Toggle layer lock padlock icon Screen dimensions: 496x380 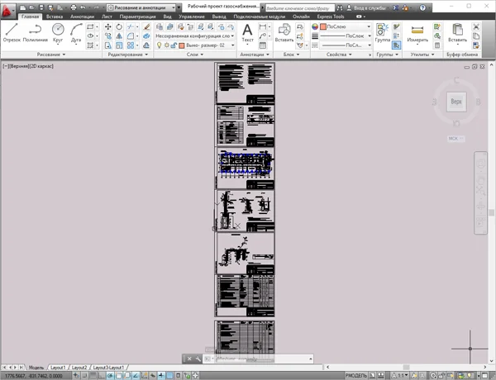[x=174, y=45]
